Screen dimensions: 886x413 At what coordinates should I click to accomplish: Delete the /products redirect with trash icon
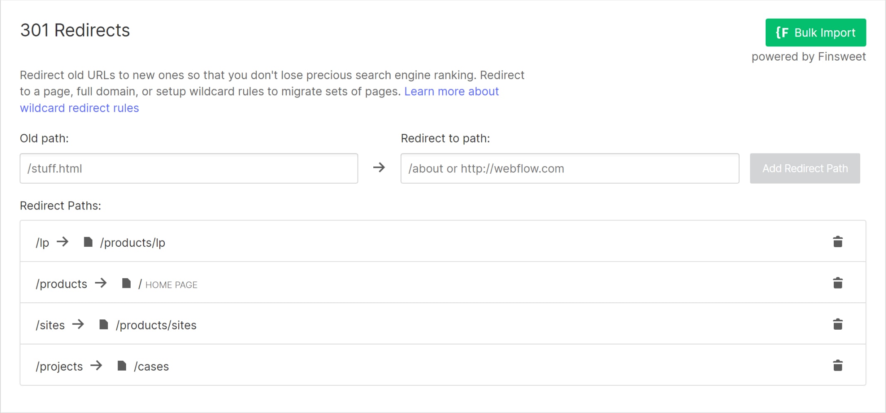(x=837, y=283)
